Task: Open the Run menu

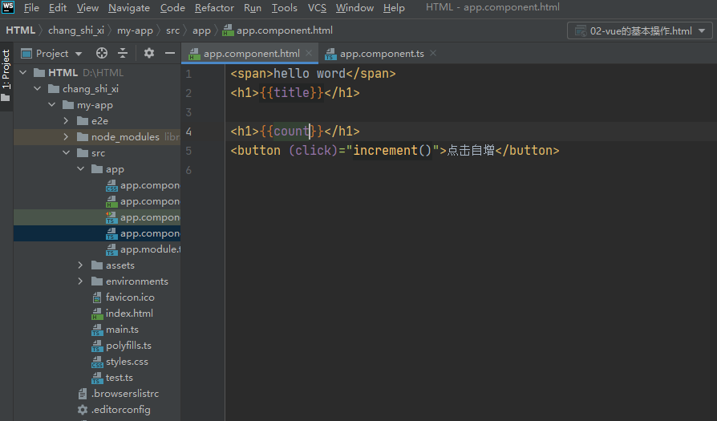Action: (253, 8)
